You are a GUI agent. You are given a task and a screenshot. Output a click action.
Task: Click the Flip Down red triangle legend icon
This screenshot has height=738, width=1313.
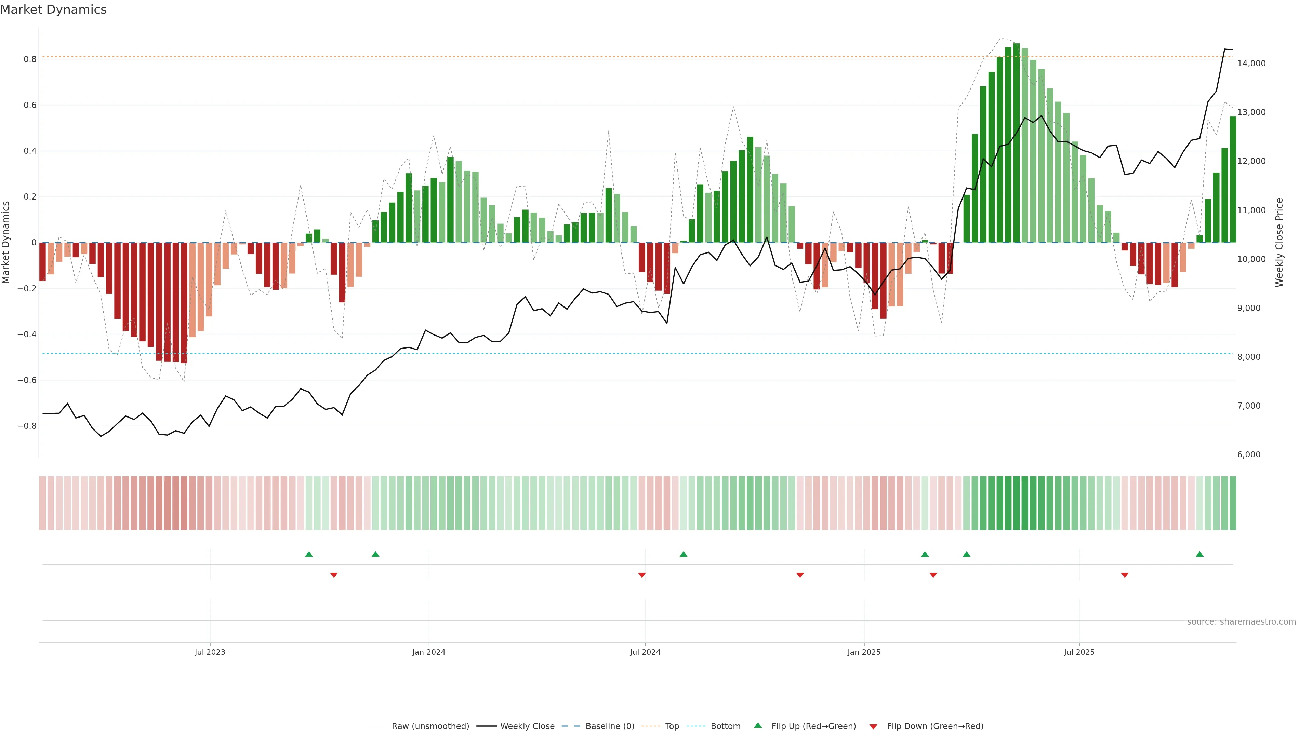coord(873,726)
